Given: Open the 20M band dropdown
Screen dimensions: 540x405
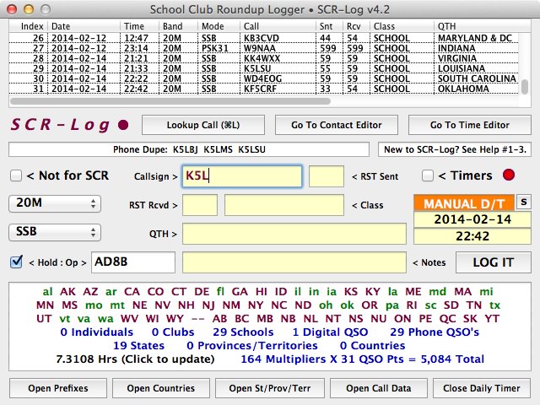Looking at the screenshot, I should click(54, 204).
